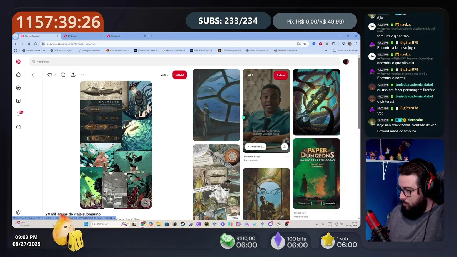The width and height of the screenshot is (457, 257).
Task: Open the pin's comment bubble icon
Action: pyautogui.click(x=63, y=75)
